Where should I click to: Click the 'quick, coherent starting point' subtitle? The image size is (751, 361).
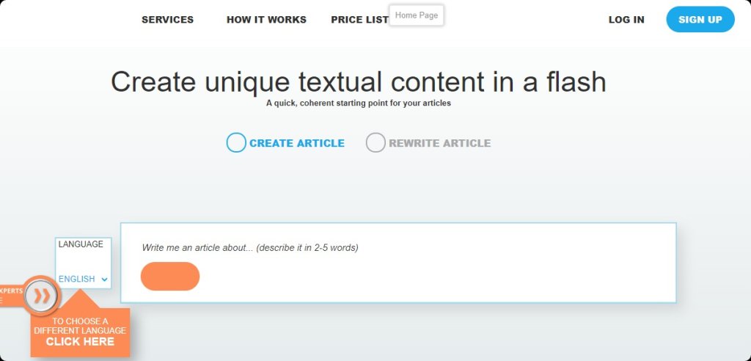pyautogui.click(x=358, y=103)
